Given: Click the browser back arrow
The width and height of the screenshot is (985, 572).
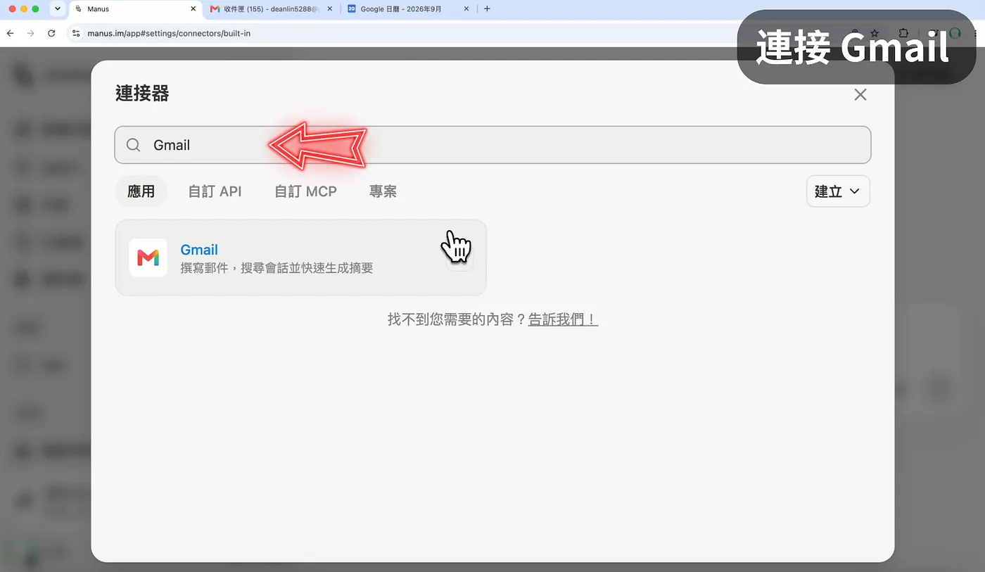Looking at the screenshot, I should pyautogui.click(x=10, y=33).
